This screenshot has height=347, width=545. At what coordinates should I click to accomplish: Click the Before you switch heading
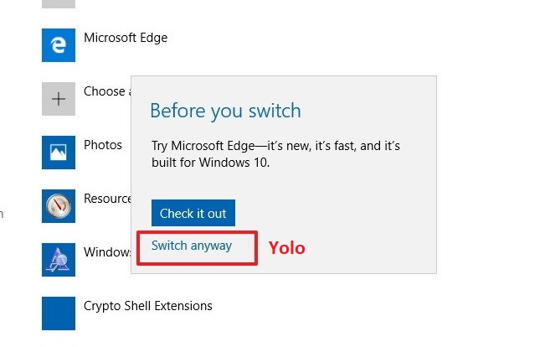click(x=225, y=111)
